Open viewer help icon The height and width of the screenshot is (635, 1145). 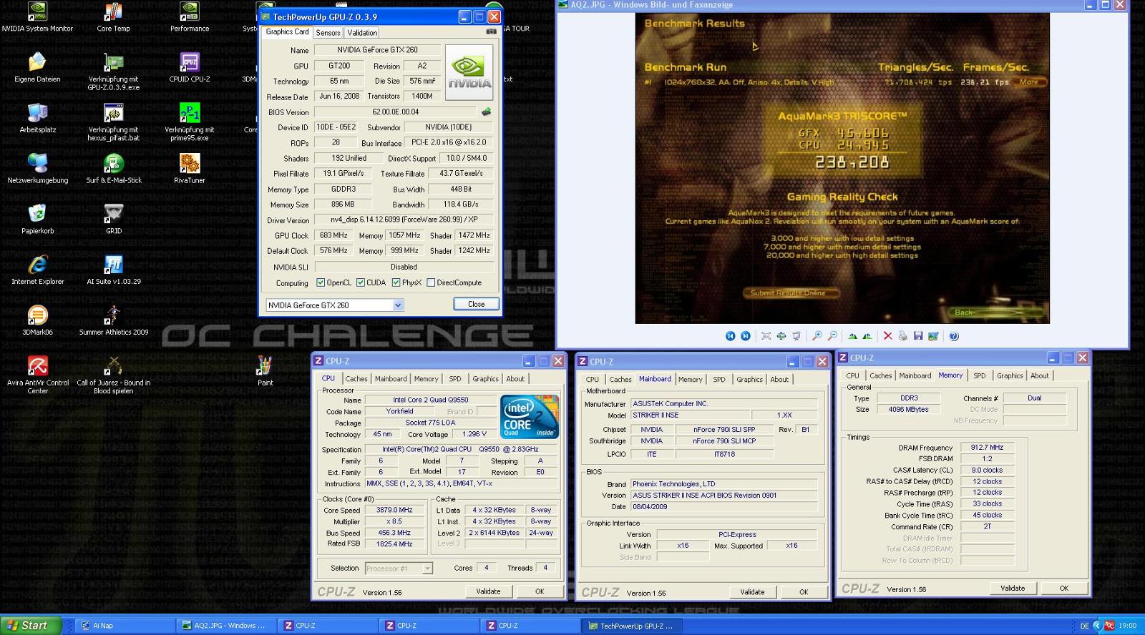pyautogui.click(x=954, y=336)
